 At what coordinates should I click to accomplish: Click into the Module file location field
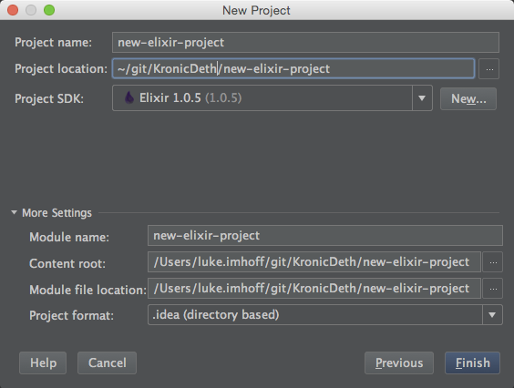(x=314, y=289)
